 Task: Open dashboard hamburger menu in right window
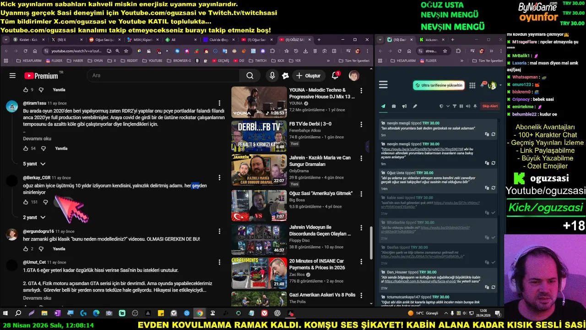[383, 85]
